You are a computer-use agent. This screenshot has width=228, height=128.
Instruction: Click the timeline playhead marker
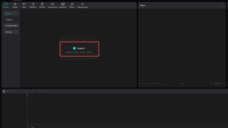click(x=27, y=95)
